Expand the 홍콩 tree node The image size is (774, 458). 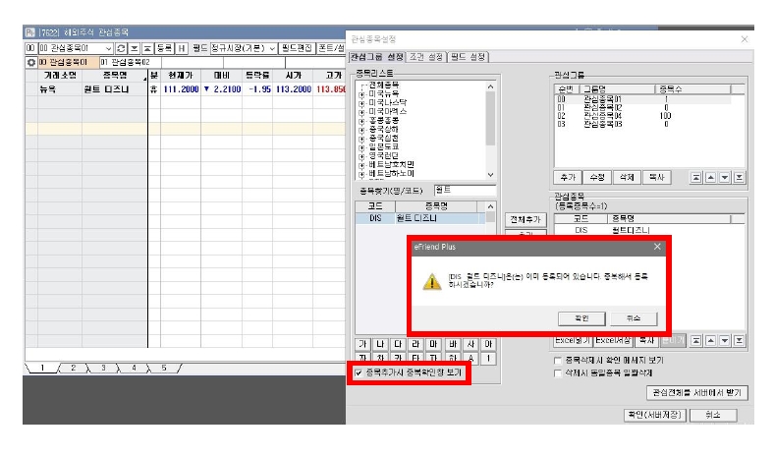pos(361,121)
